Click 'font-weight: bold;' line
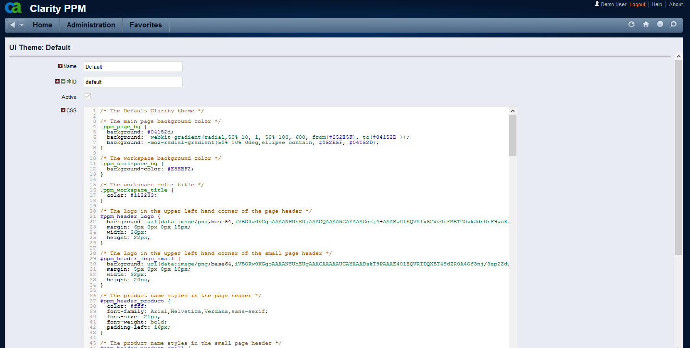Image resolution: width=690 pixels, height=348 pixels. click(x=137, y=322)
